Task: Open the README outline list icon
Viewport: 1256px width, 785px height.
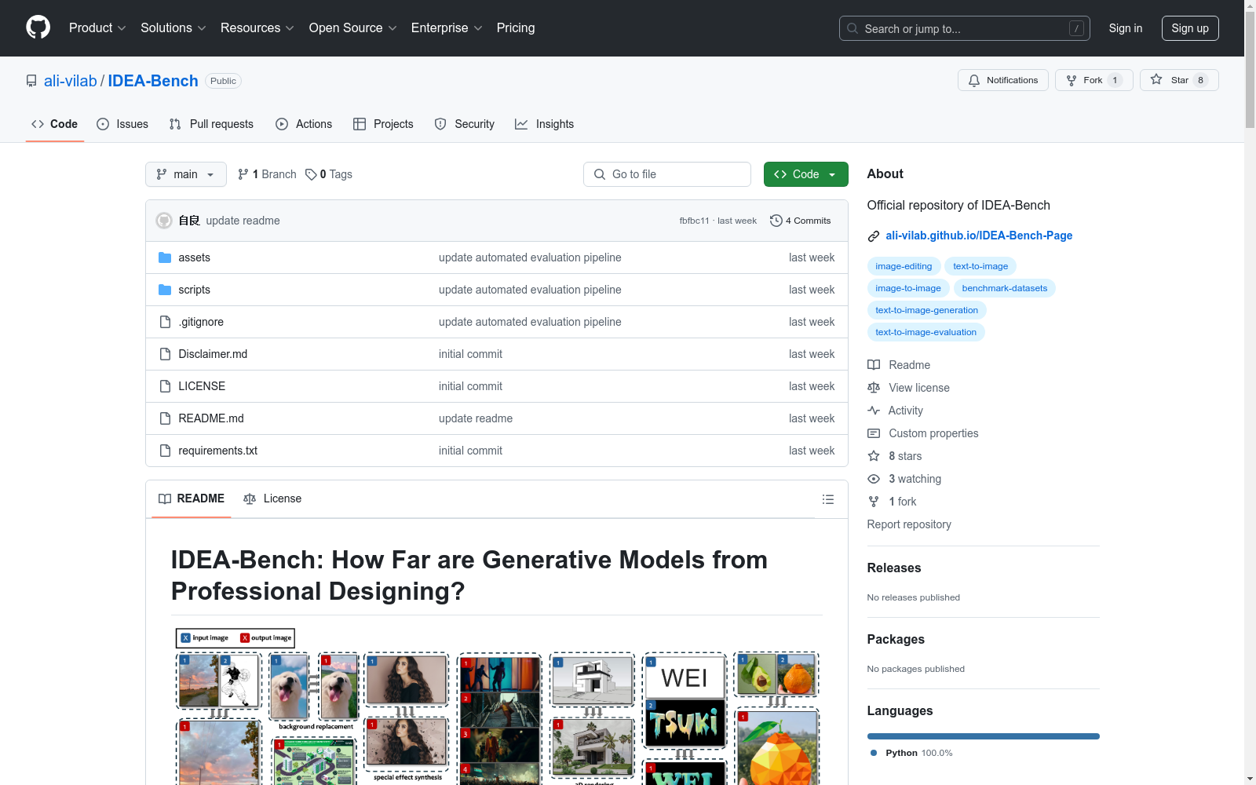Action: (827, 499)
